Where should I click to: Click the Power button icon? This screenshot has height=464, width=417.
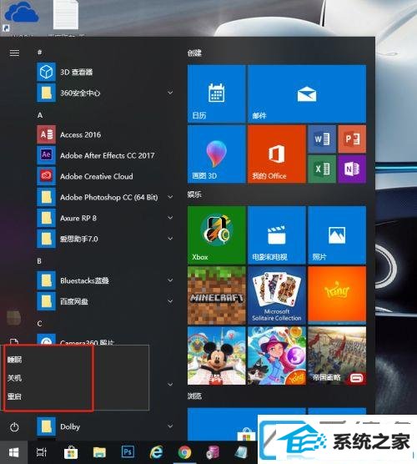[14, 427]
